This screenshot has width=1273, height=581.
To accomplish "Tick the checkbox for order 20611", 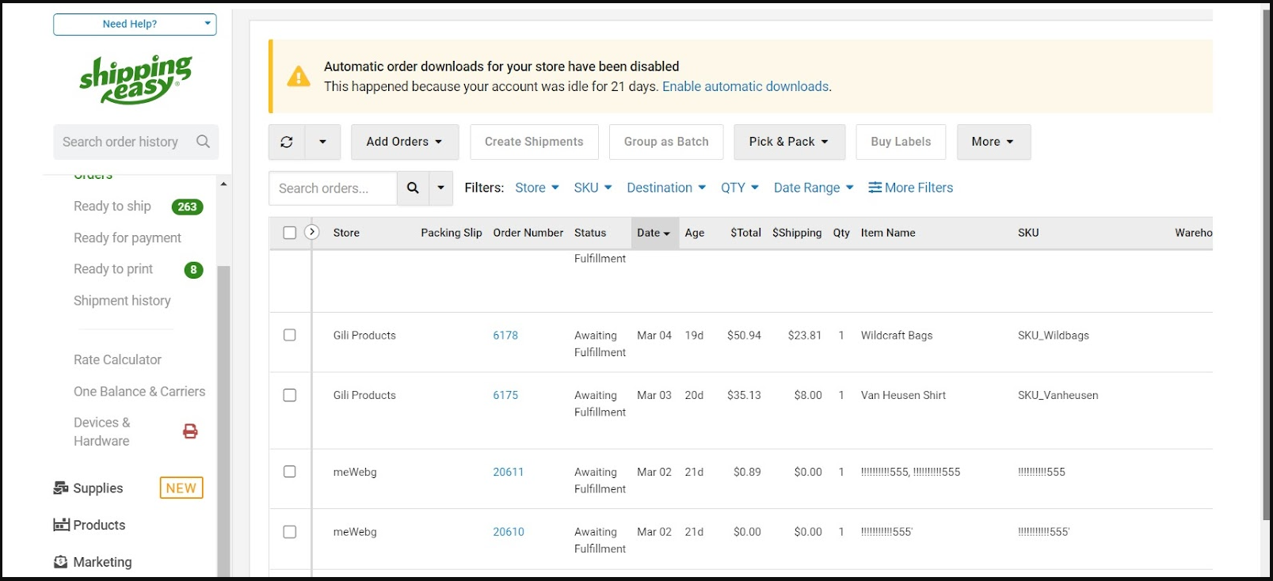I will pyautogui.click(x=290, y=472).
